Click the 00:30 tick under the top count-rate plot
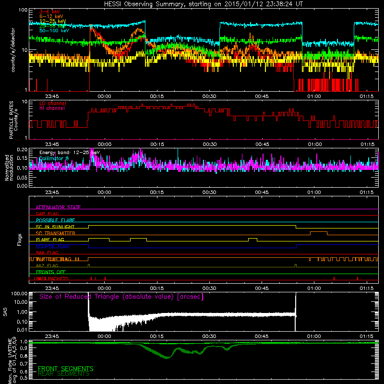384x384 pixels. 209,96
